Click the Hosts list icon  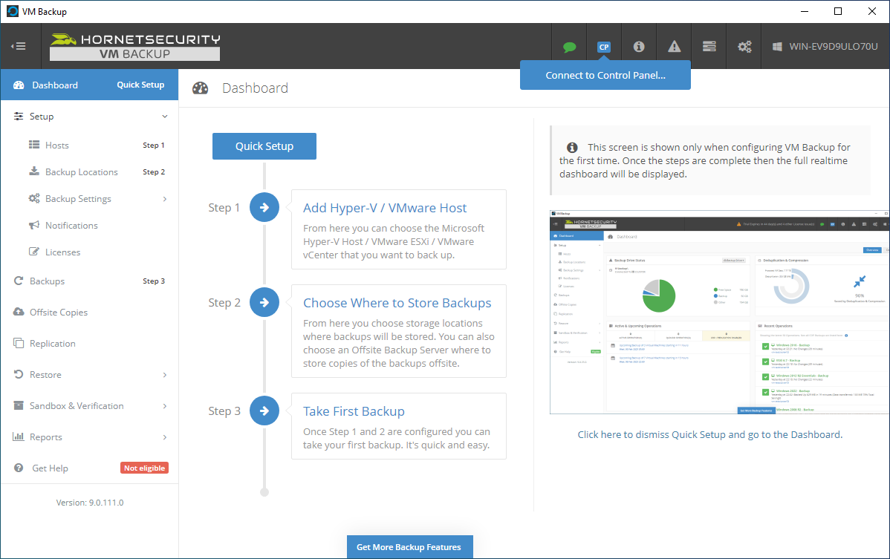tap(34, 146)
